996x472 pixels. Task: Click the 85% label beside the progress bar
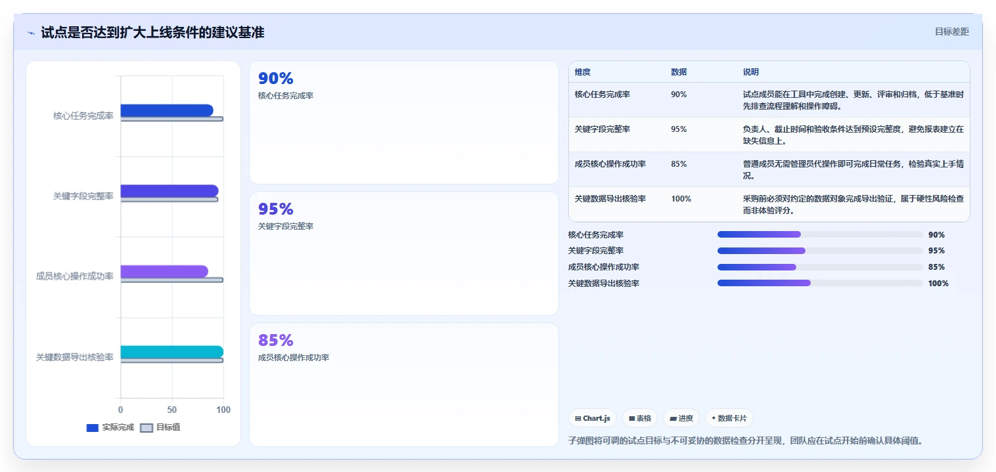coord(937,267)
